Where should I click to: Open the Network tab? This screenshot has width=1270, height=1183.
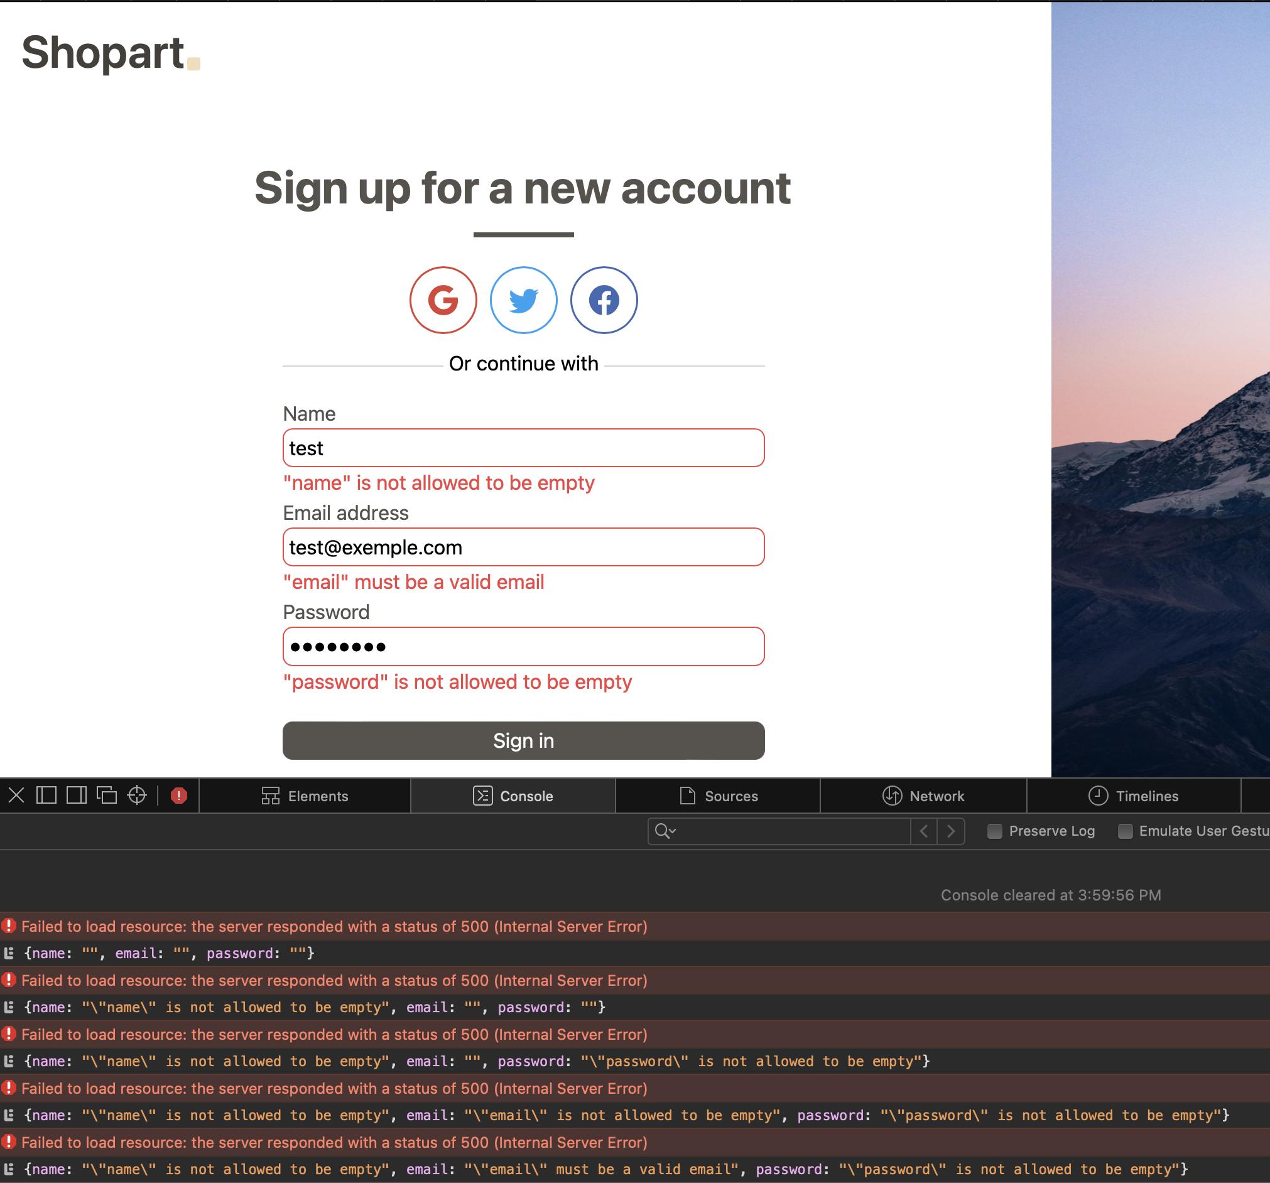(923, 796)
